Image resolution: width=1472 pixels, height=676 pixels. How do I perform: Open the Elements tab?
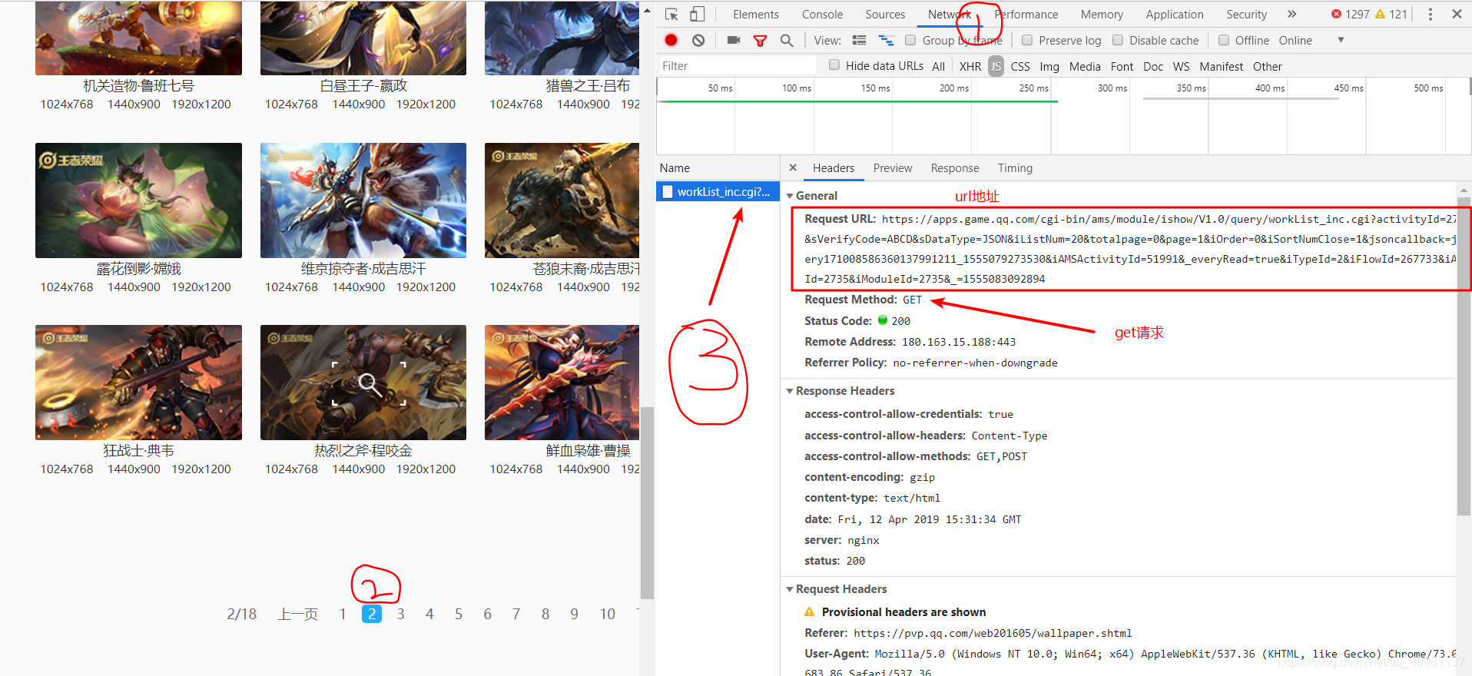tap(755, 15)
